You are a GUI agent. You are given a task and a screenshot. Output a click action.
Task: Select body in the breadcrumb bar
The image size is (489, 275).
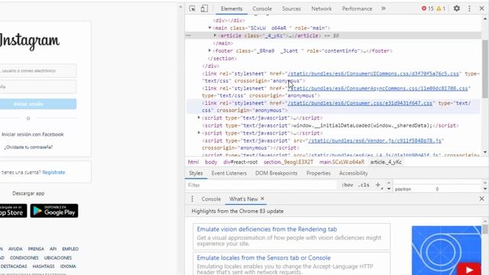pyautogui.click(x=211, y=162)
